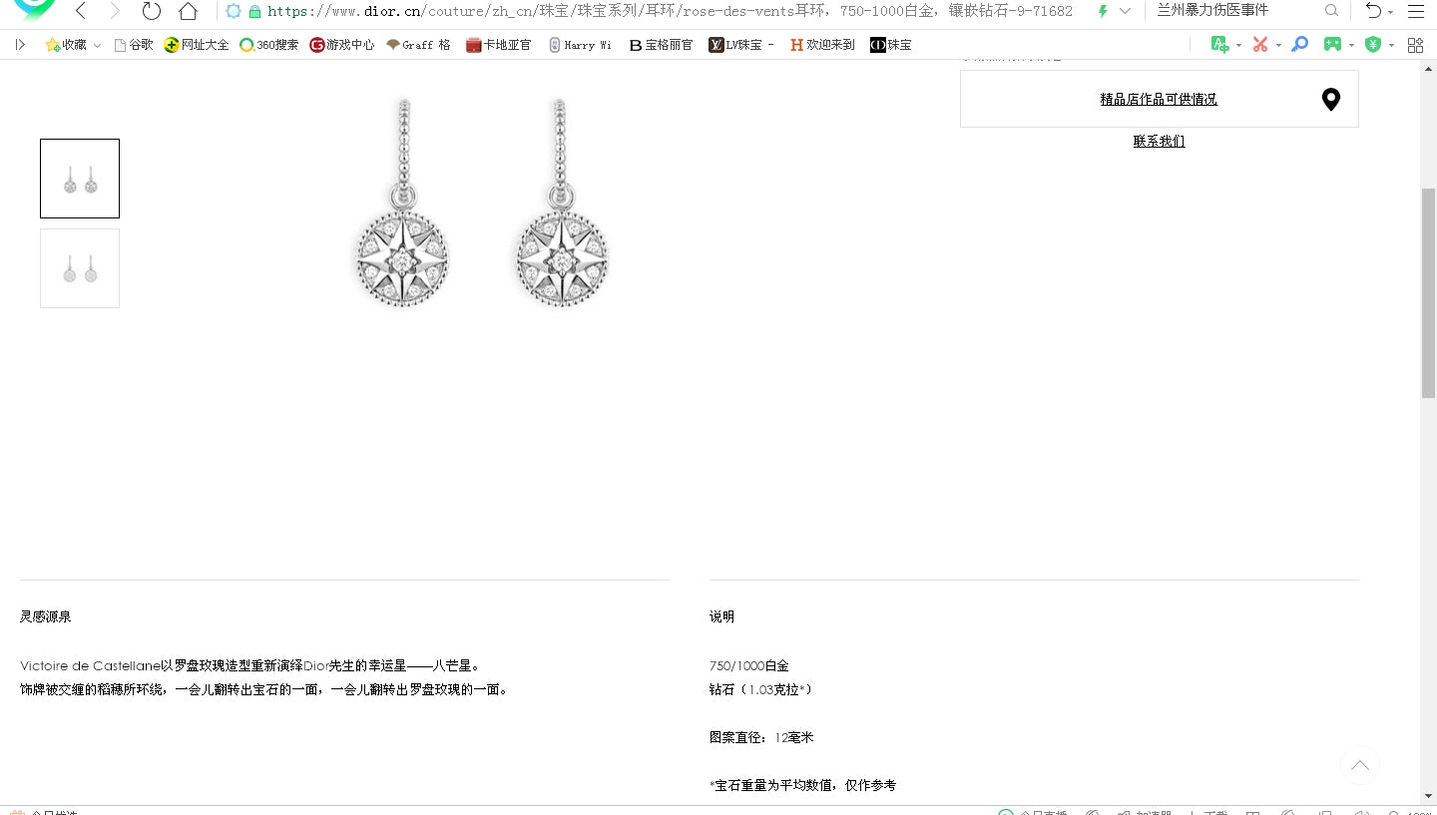Open the browser hamburger main menu
1437x815 pixels.
1415,11
